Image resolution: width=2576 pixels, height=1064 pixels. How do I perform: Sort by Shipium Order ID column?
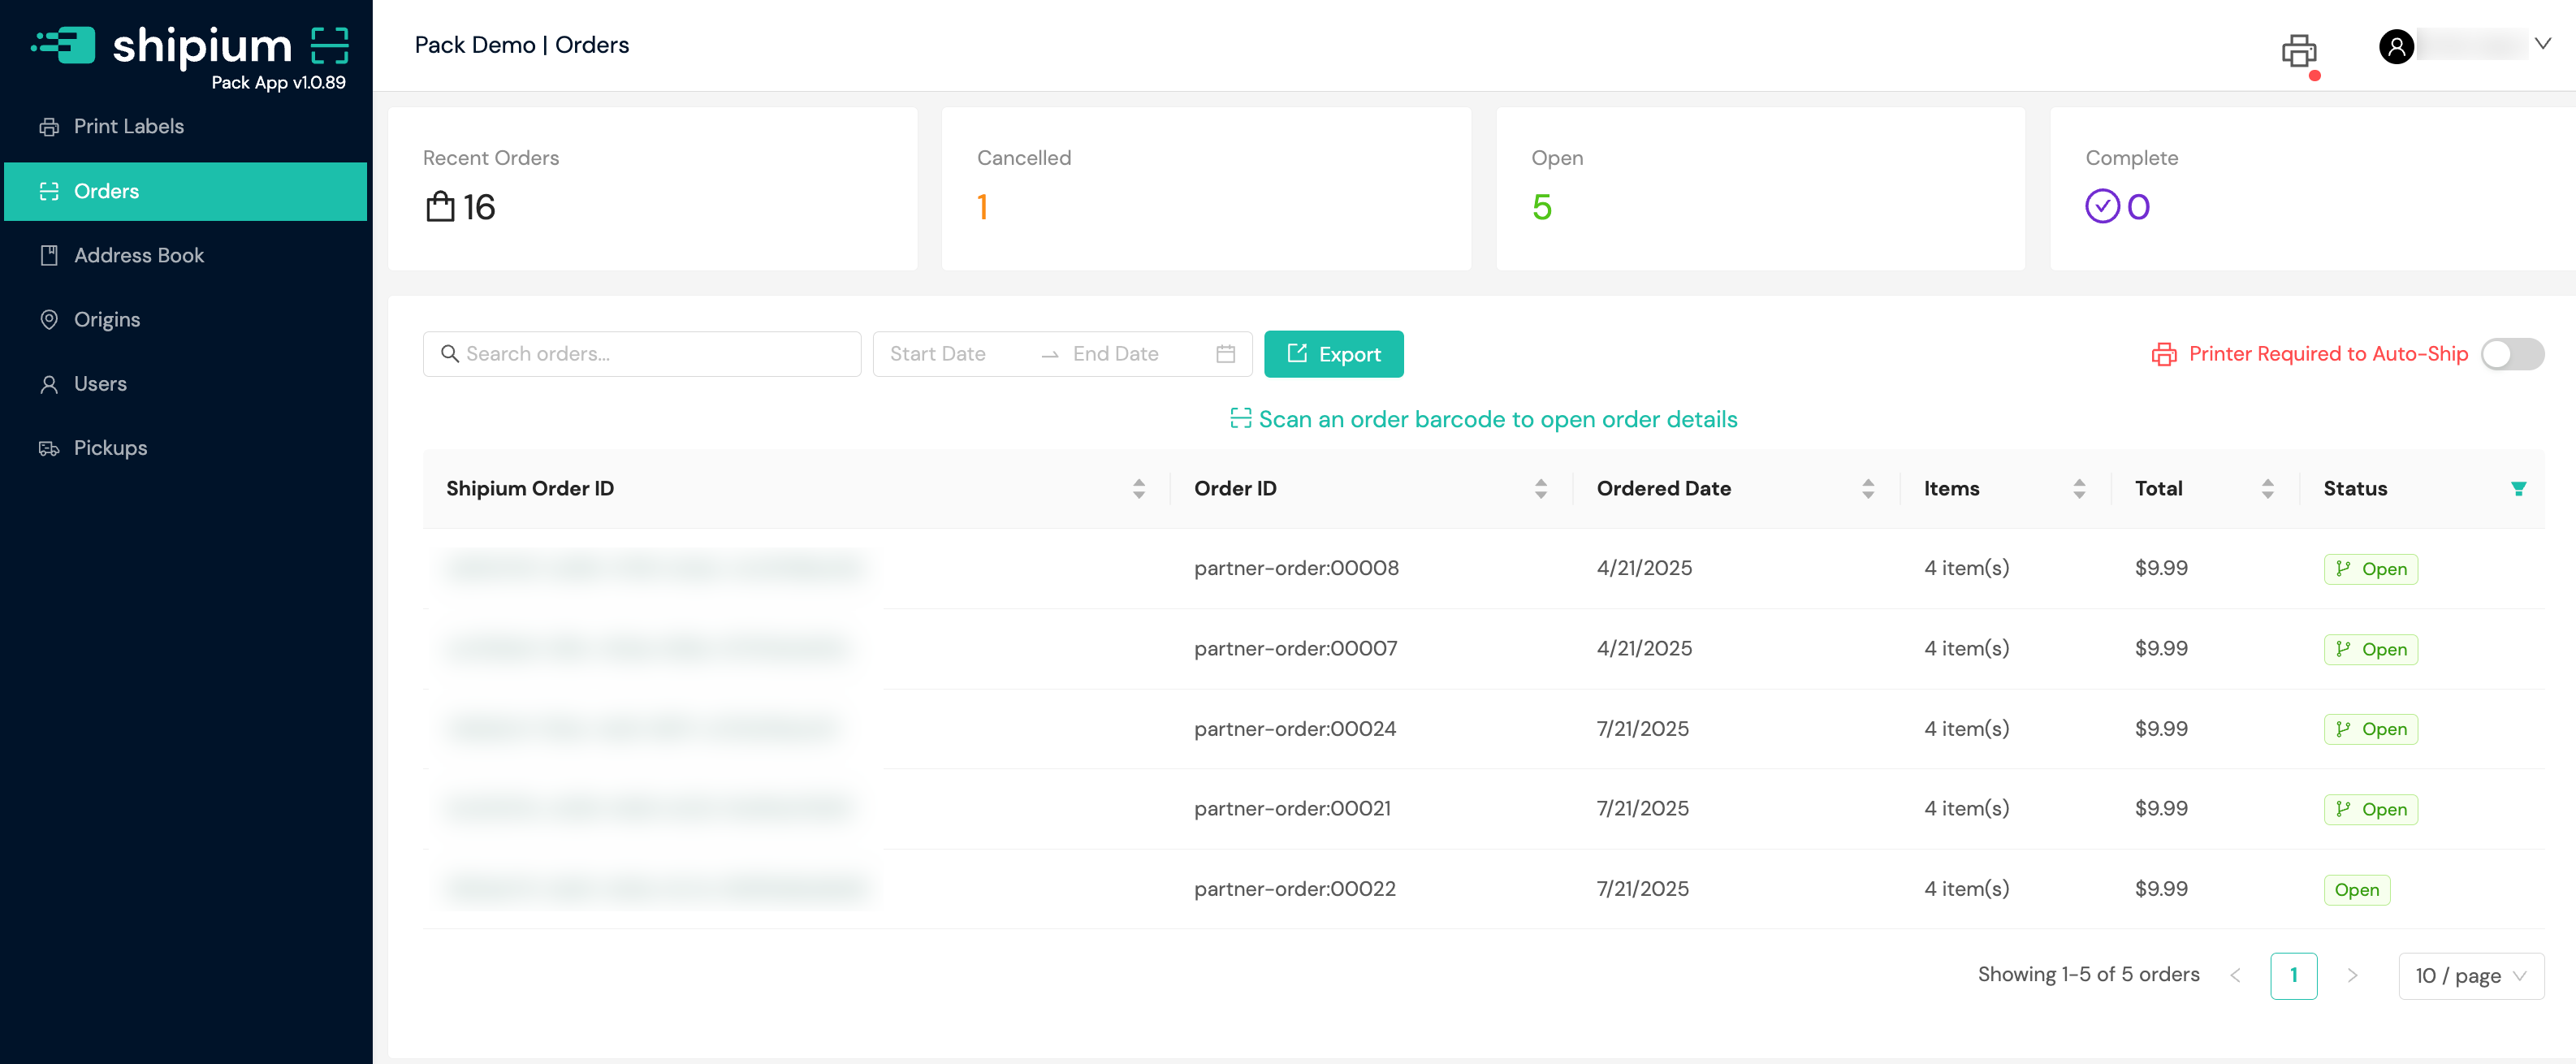(x=1138, y=488)
